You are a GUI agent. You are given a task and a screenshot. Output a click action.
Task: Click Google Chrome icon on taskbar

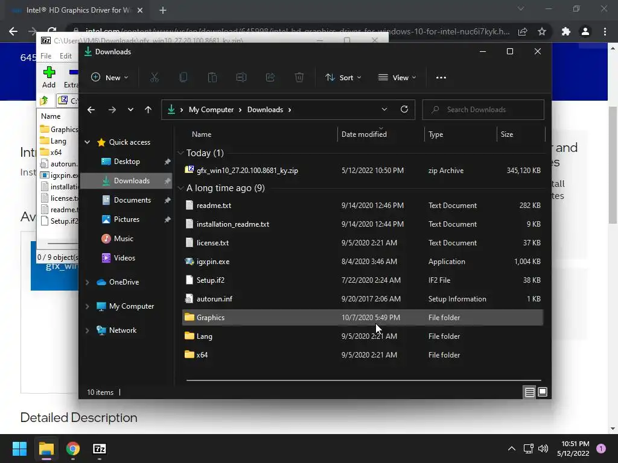[73, 449]
